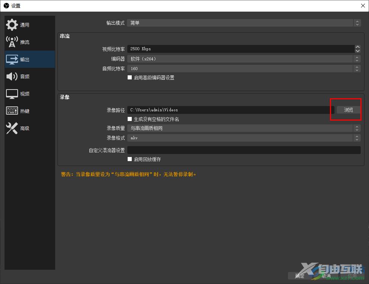Viewport: 369px width, 284px height.
Task: Select the 视频 (Video) display icon
Action: (x=12, y=94)
